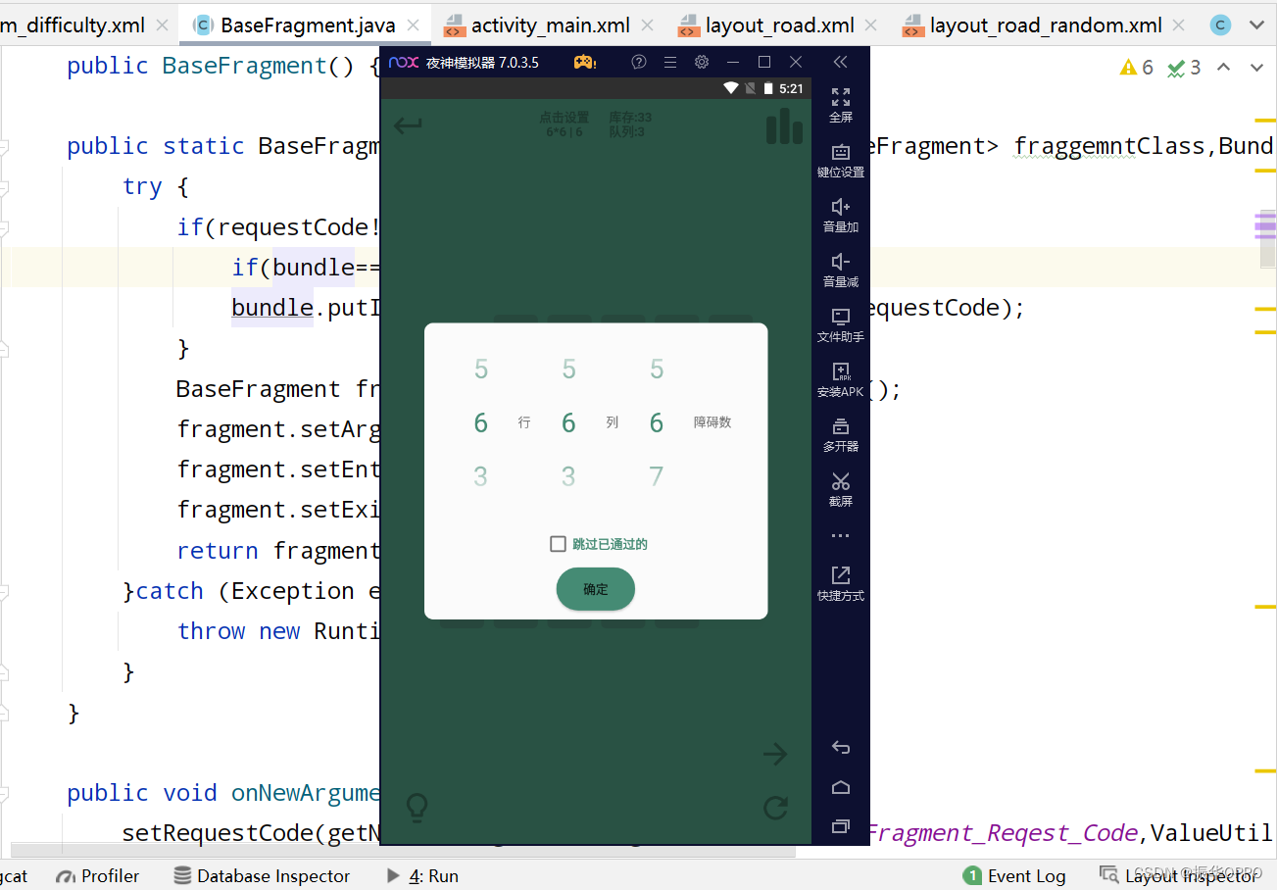Open the Profiler tool window
The width and height of the screenshot is (1277, 890).
click(x=98, y=875)
